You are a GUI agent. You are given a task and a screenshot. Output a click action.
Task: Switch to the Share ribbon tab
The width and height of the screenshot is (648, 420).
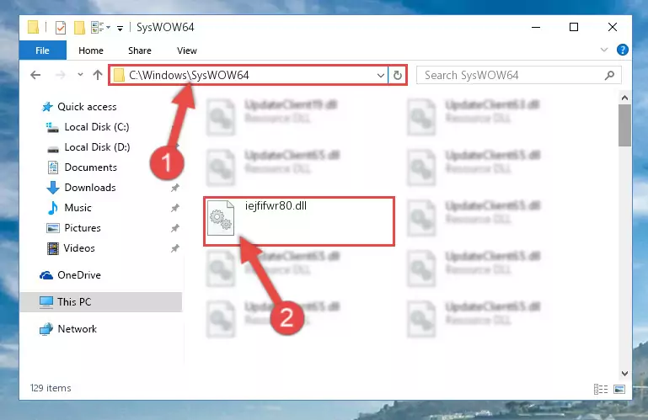[140, 51]
